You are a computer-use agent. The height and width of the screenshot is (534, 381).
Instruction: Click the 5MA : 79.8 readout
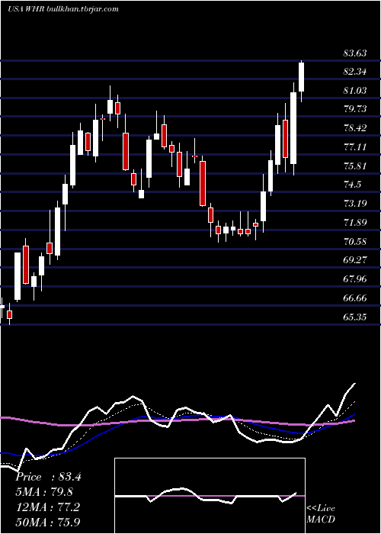coord(44,492)
